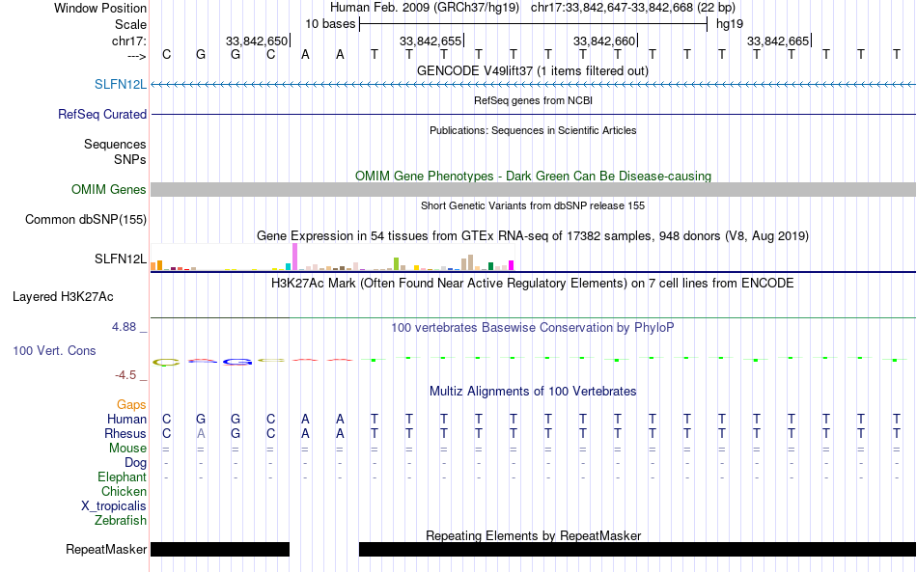Open OMIM Gene Phenotypes track title
This screenshot has height=572, width=917.
pyautogui.click(x=533, y=176)
